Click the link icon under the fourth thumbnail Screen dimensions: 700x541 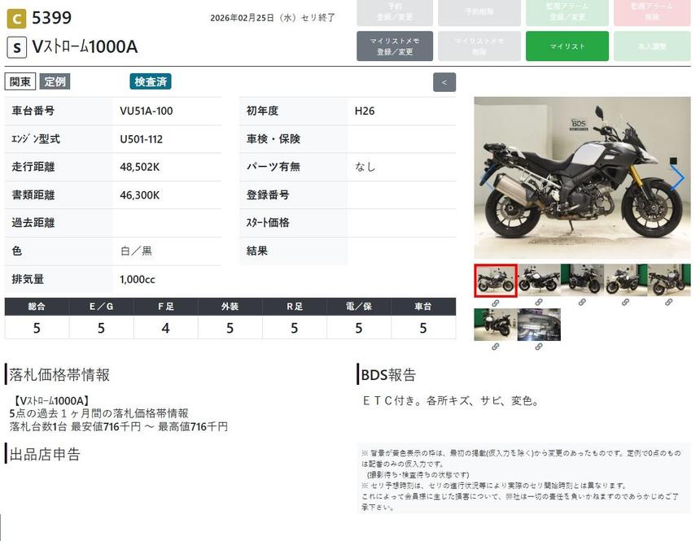[x=625, y=303]
